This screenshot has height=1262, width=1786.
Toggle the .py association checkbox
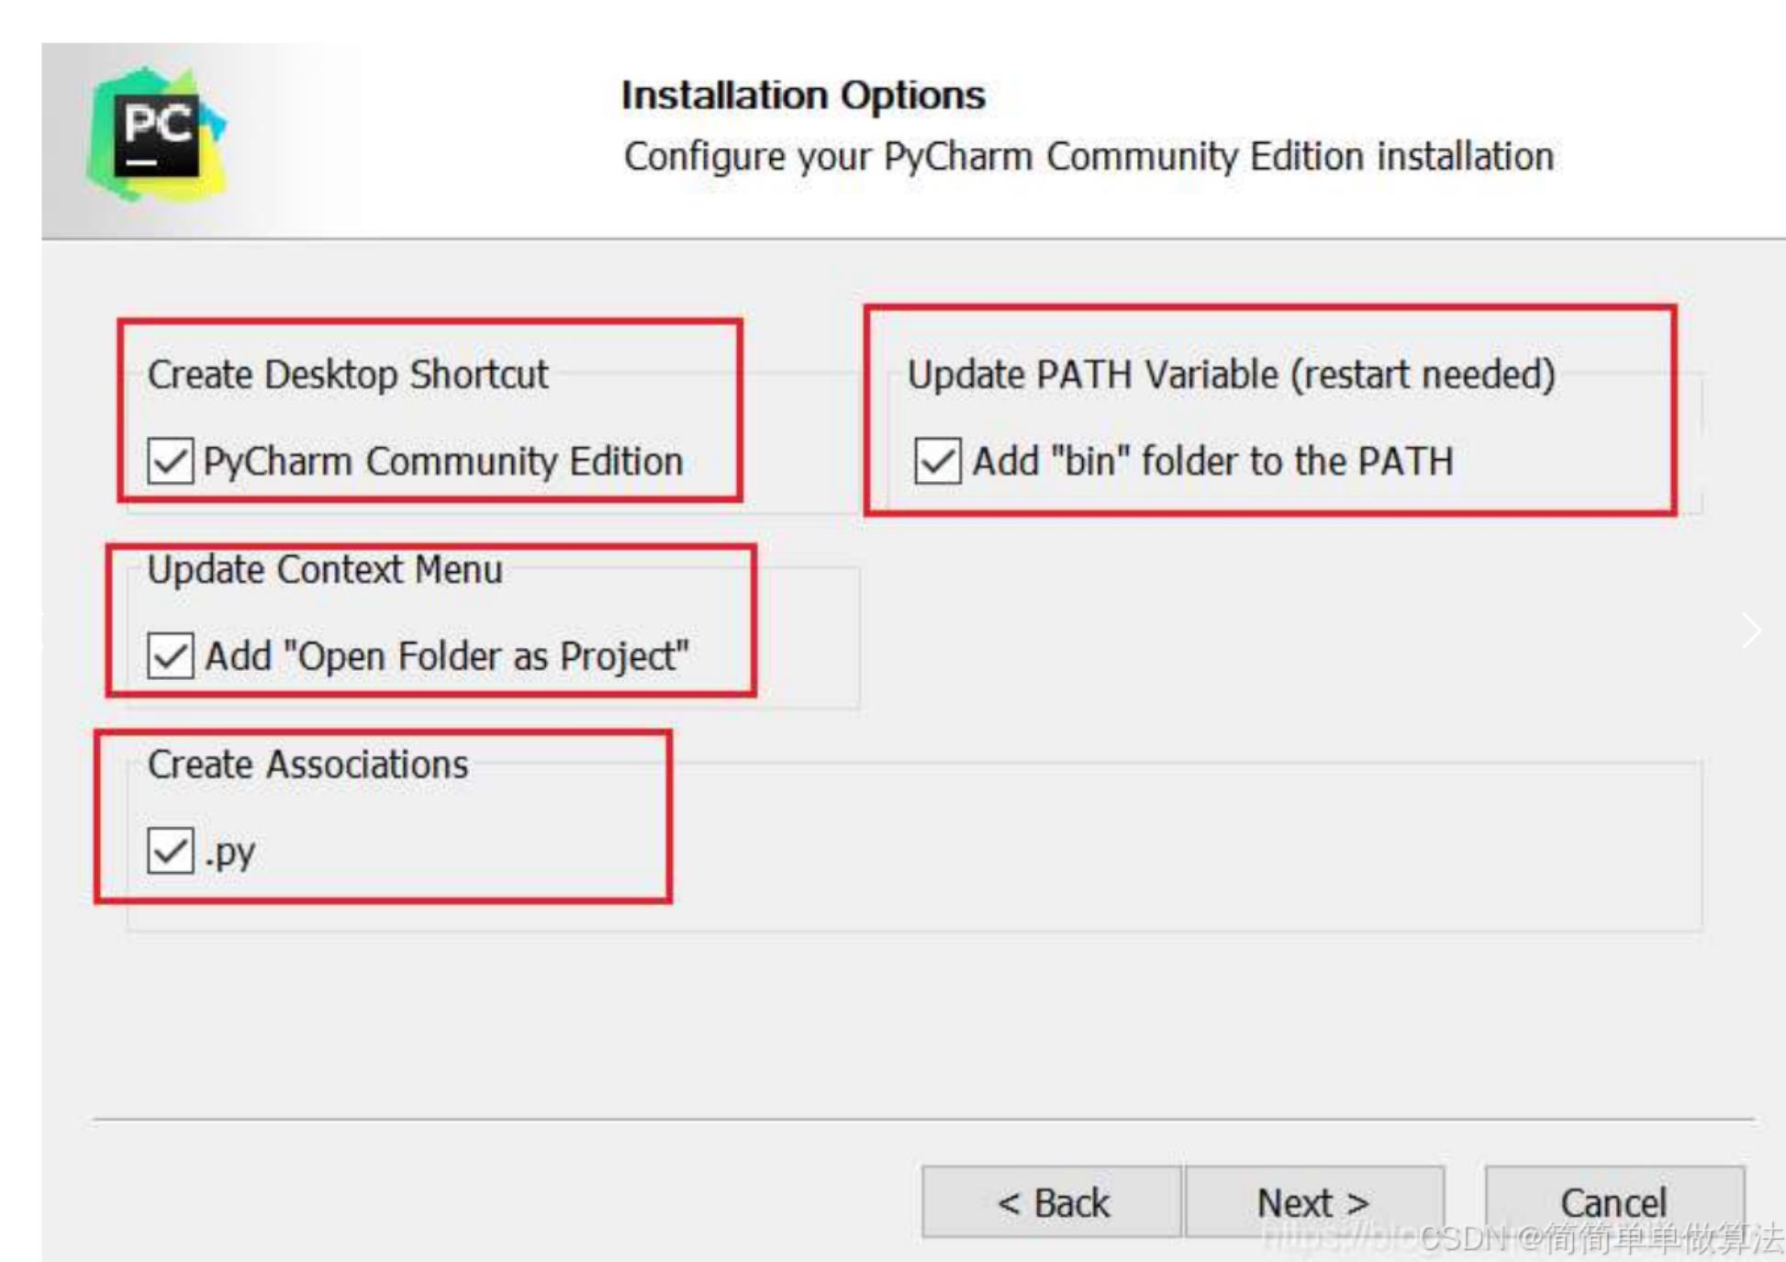point(171,851)
